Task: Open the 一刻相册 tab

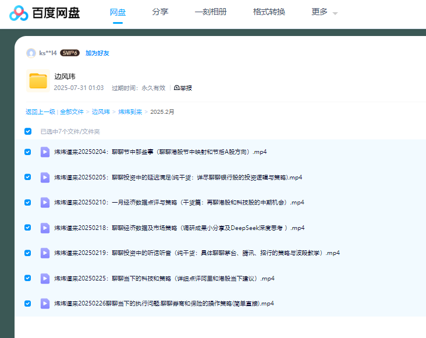Action: pyautogui.click(x=211, y=12)
